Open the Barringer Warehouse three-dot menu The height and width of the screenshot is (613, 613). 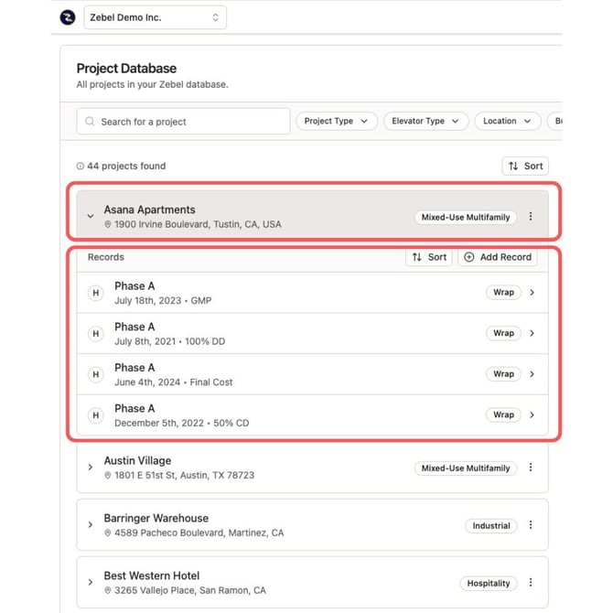pos(531,525)
